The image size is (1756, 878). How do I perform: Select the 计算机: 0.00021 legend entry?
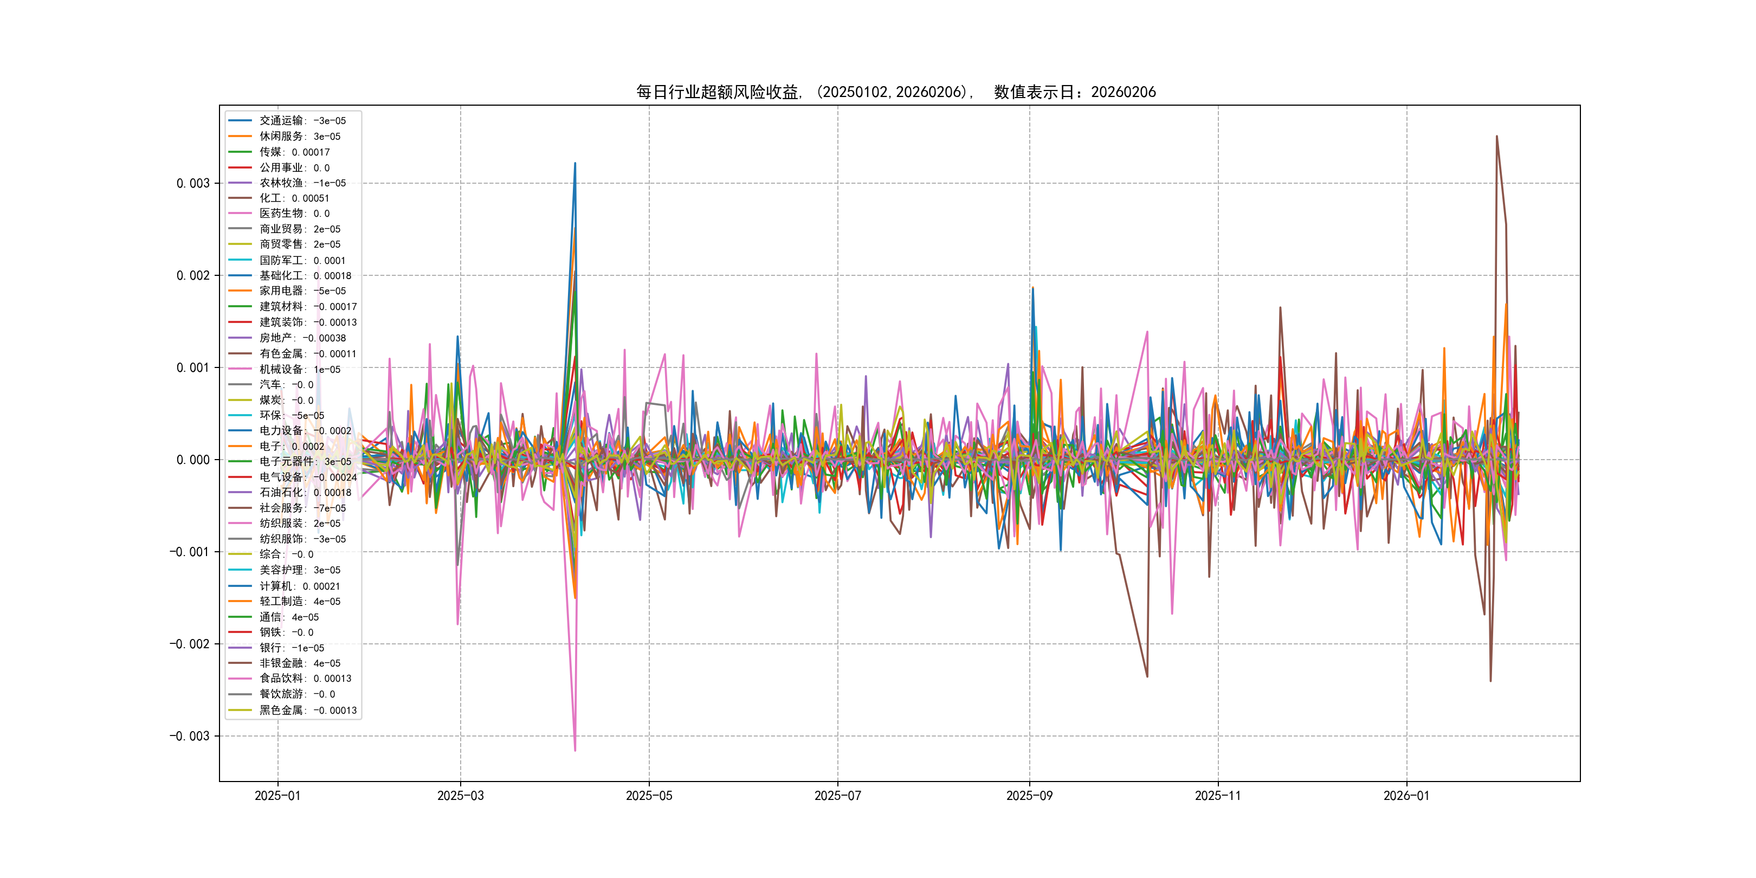click(x=299, y=586)
